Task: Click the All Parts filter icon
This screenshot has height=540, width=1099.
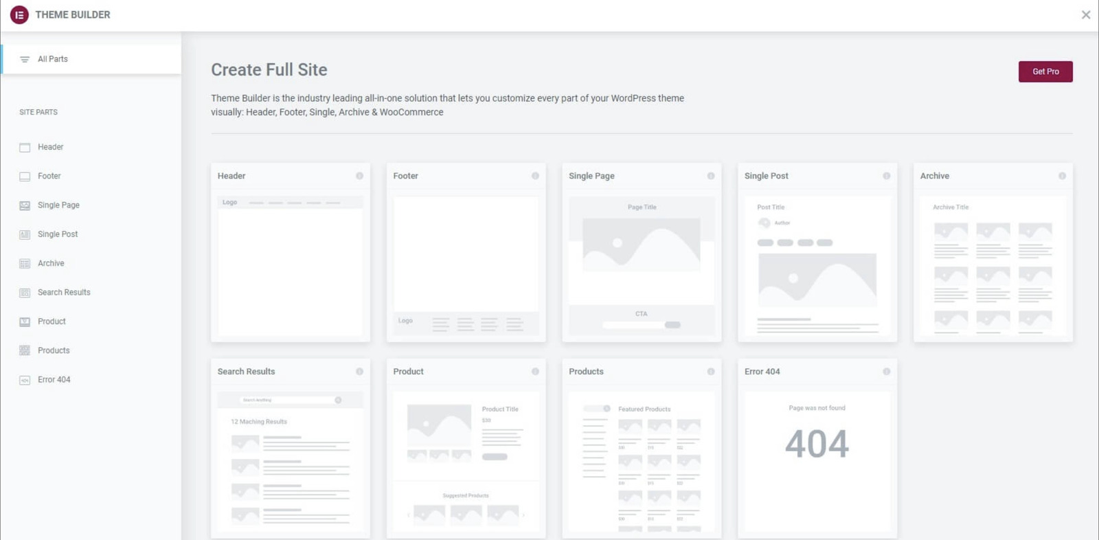Action: [25, 60]
